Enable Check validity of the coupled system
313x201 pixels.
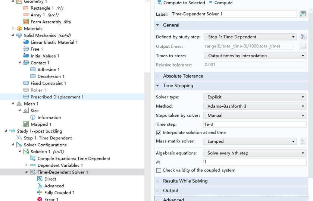[159, 170]
